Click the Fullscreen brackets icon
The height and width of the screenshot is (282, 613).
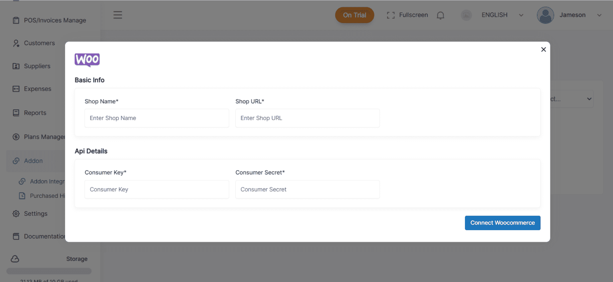[x=391, y=15]
